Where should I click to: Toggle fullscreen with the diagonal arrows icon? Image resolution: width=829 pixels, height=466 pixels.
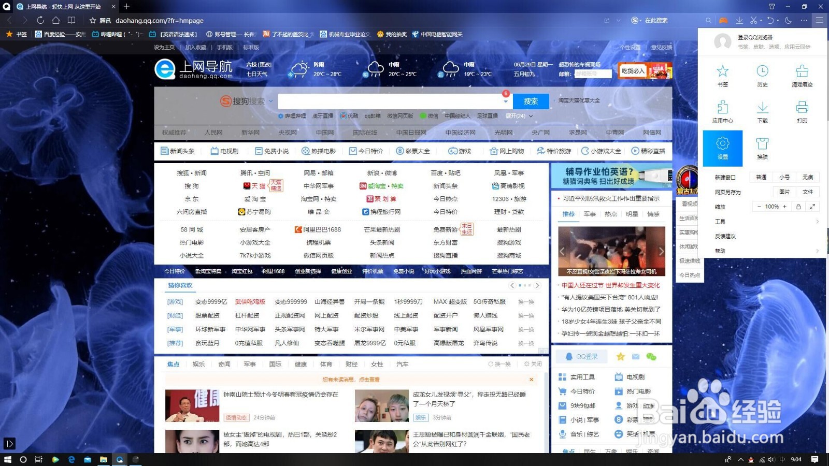click(x=812, y=207)
